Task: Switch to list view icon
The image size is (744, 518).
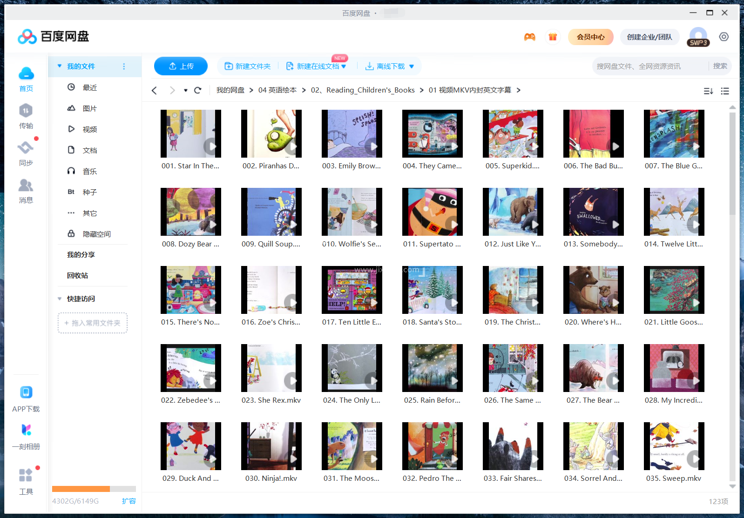Action: (725, 91)
